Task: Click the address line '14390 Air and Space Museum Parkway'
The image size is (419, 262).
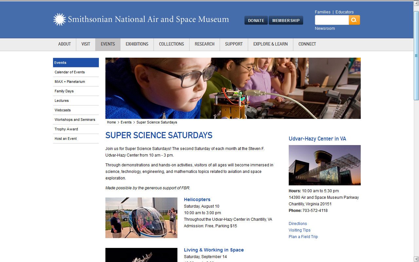Action: point(324,197)
